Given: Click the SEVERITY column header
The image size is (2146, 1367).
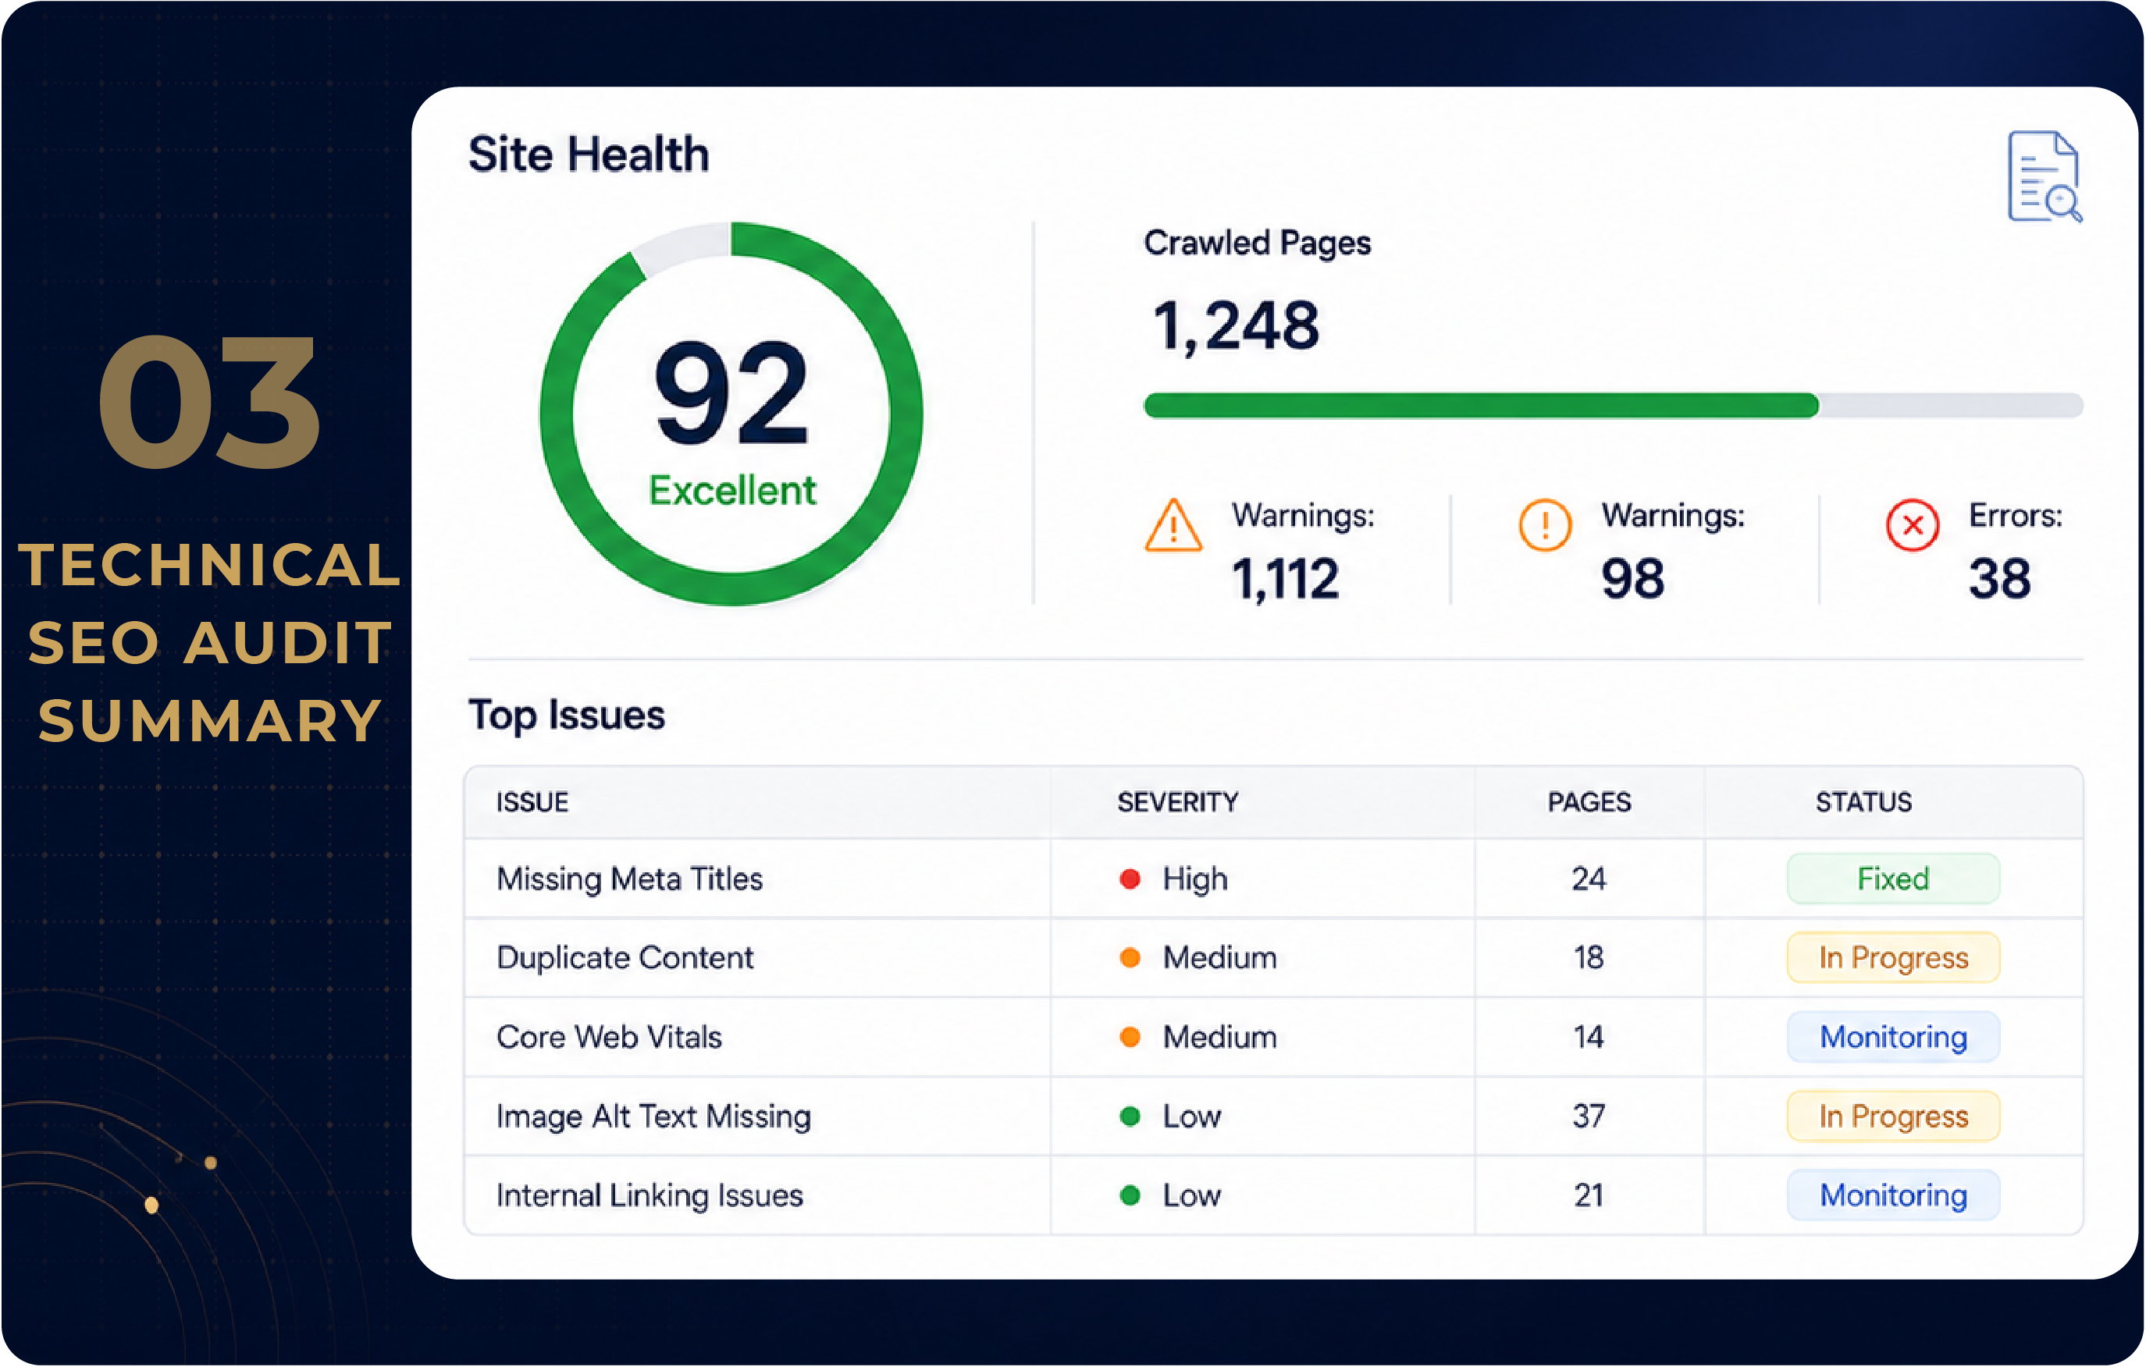Looking at the screenshot, I should (1177, 802).
